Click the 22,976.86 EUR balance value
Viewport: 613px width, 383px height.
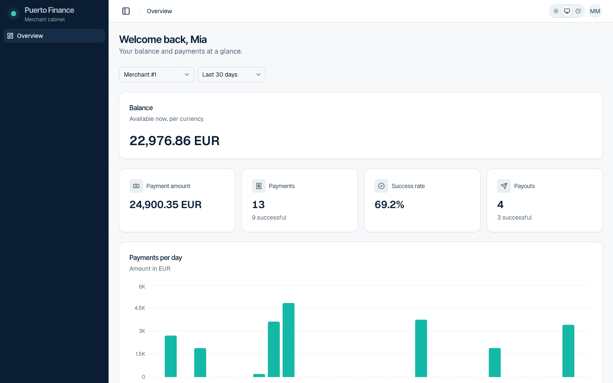(175, 141)
